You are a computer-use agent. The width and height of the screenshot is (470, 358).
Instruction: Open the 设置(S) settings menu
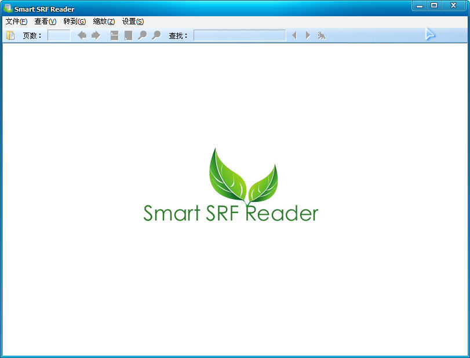pyautogui.click(x=133, y=21)
